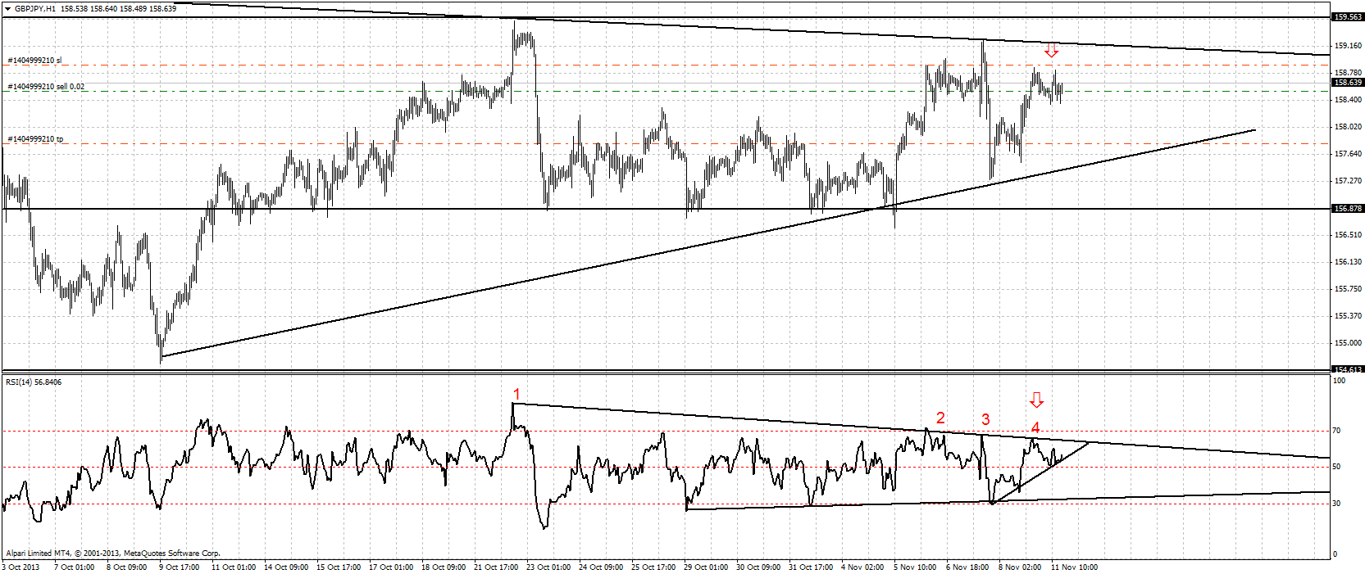Click the 158.780 price scale value
Image resolution: width=1365 pixels, height=574 pixels.
(1348, 73)
